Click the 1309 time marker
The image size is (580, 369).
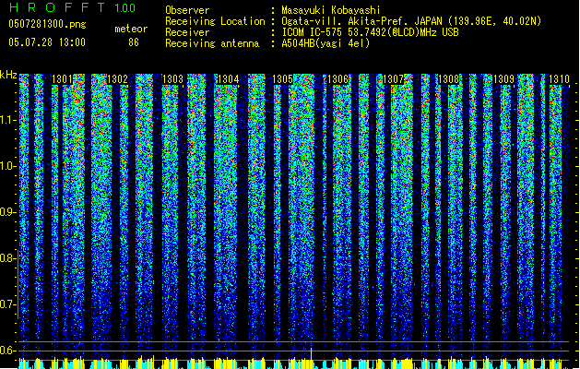click(503, 79)
